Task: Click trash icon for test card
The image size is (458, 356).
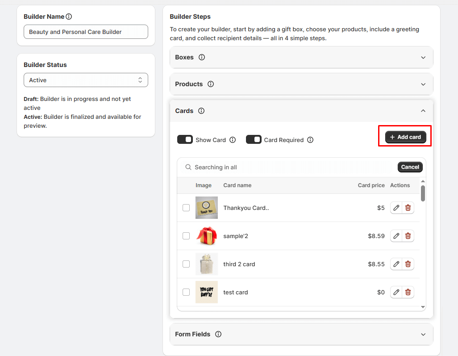Action: pos(408,292)
